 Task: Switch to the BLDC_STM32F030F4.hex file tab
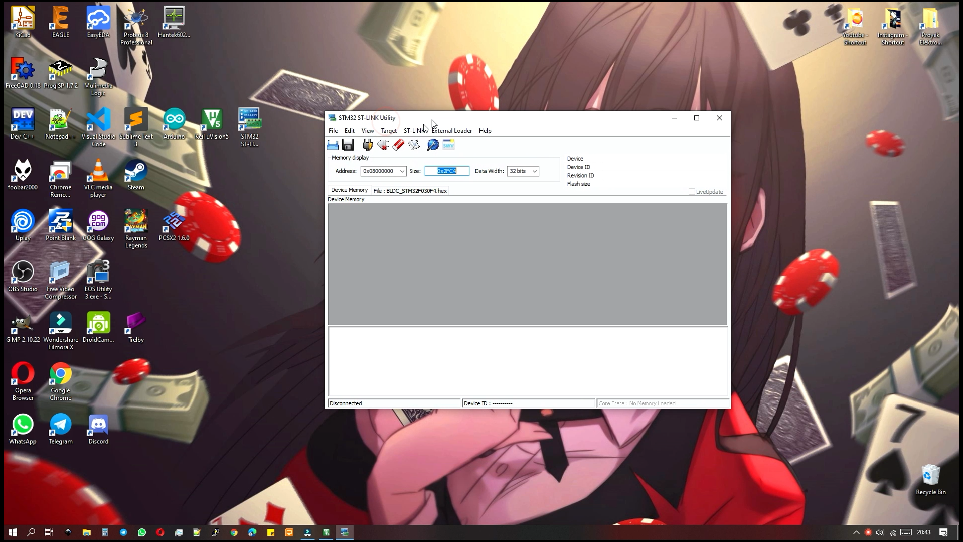coord(410,191)
